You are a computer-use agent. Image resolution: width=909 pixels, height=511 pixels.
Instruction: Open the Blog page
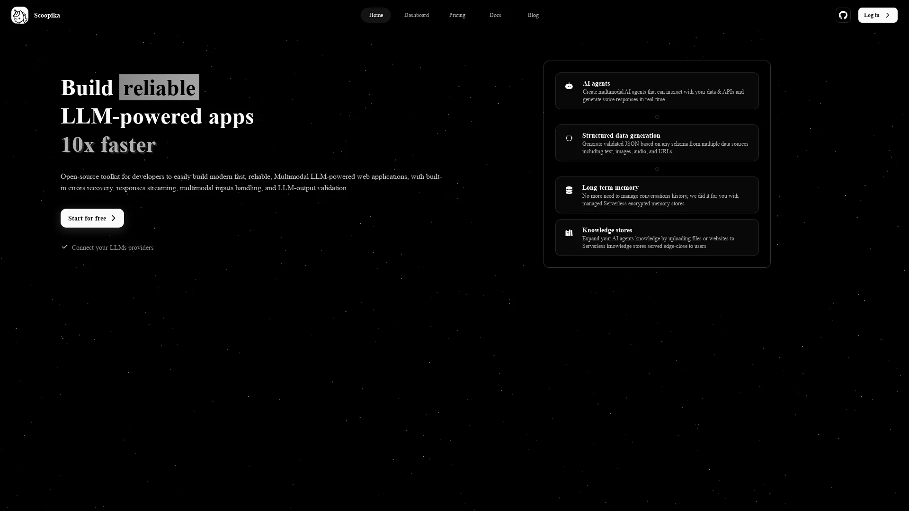[x=533, y=15]
